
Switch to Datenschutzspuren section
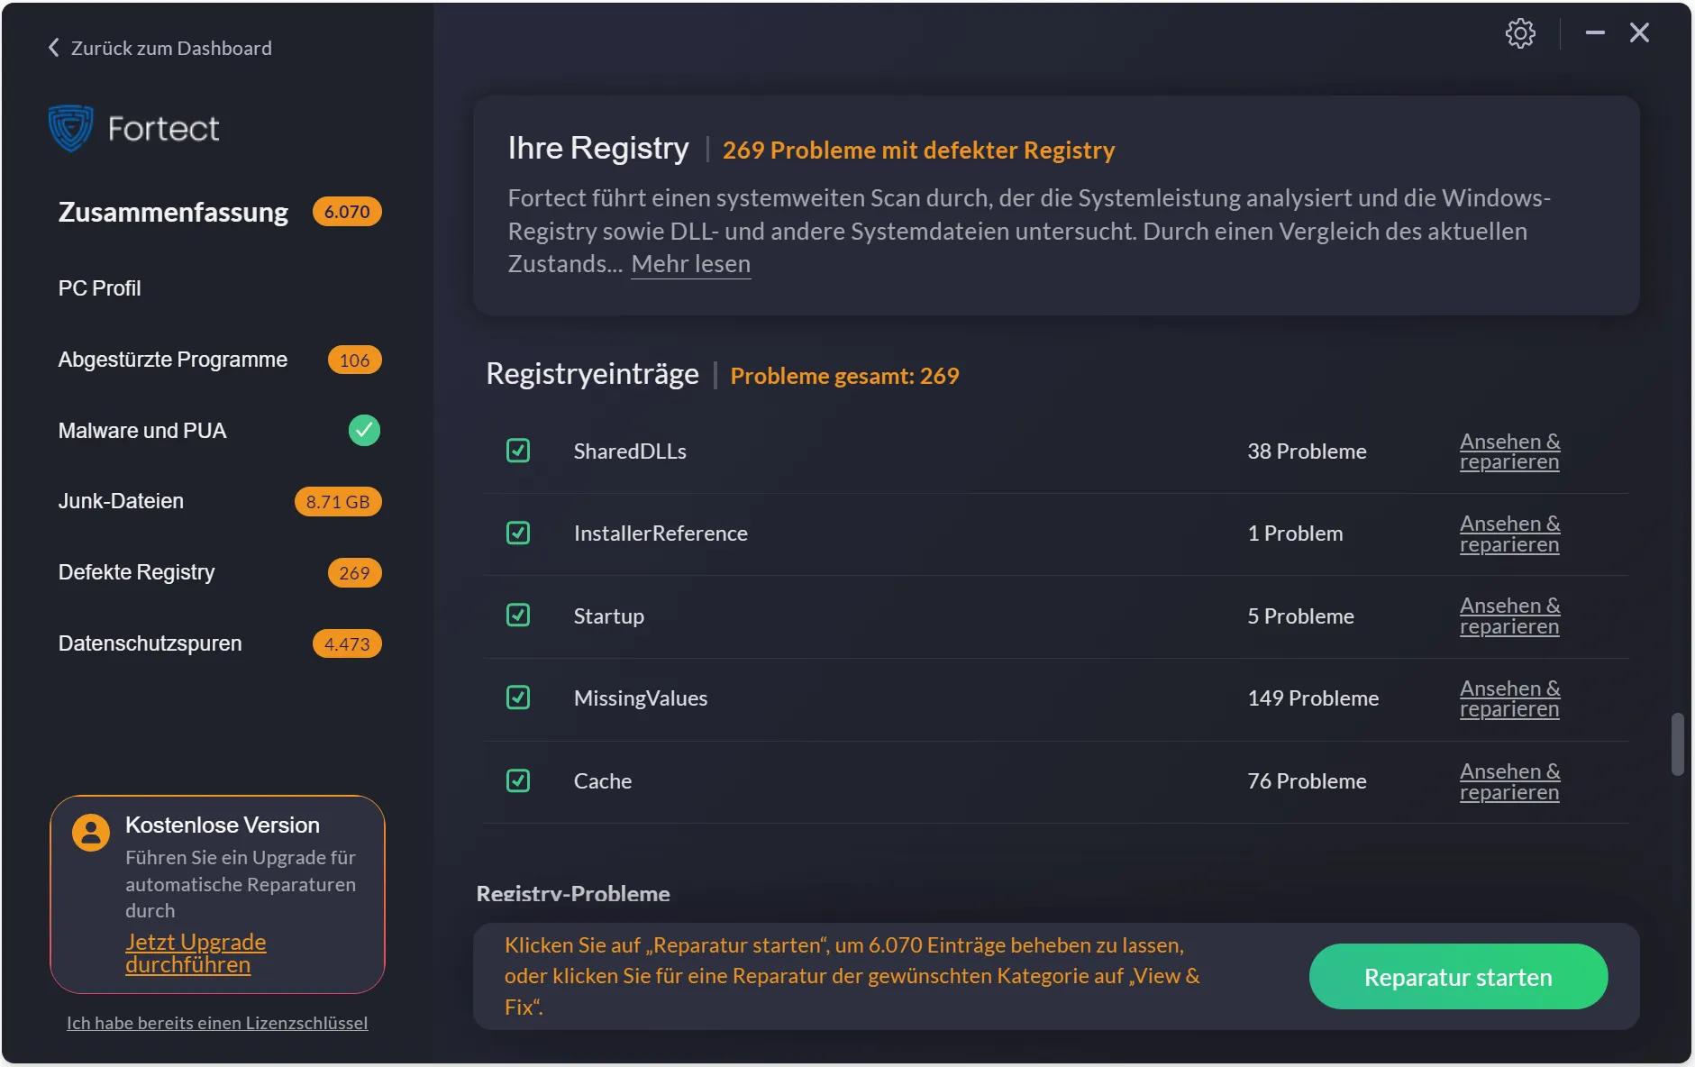click(150, 643)
